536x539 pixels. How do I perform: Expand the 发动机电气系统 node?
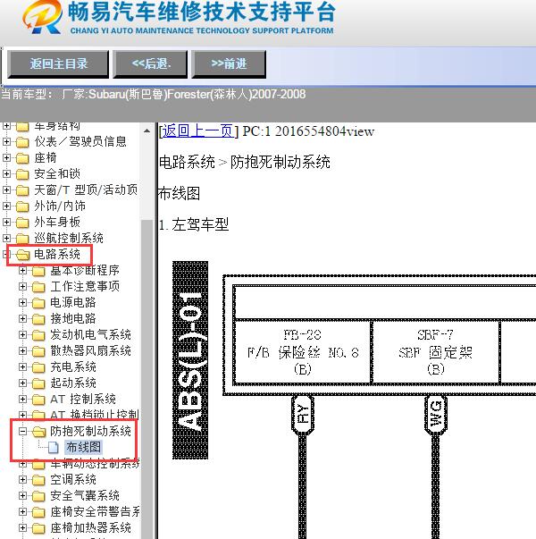click(x=22, y=334)
